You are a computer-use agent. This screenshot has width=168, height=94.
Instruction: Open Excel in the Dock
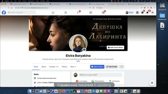[x=71, y=91]
